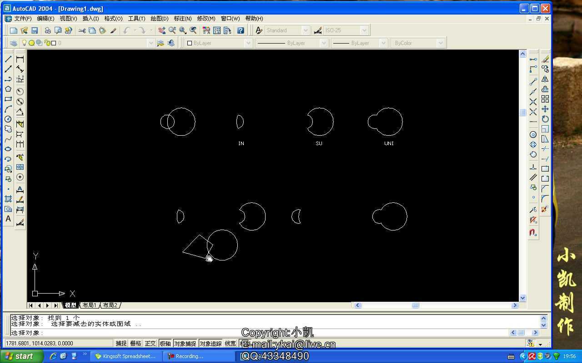Open the Layer Properties Manager icon
Viewport: 582px width, 363px height.
[14, 43]
